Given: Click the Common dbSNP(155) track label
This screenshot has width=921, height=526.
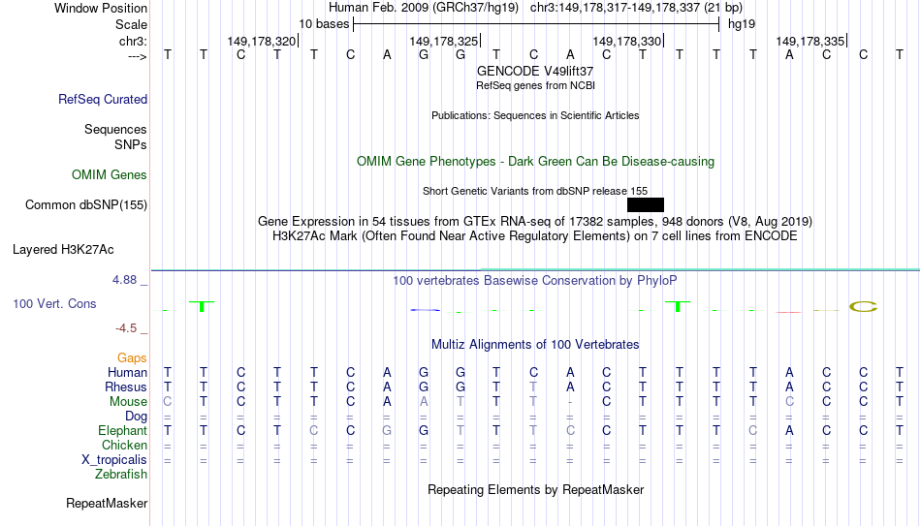Looking at the screenshot, I should coord(86,205).
